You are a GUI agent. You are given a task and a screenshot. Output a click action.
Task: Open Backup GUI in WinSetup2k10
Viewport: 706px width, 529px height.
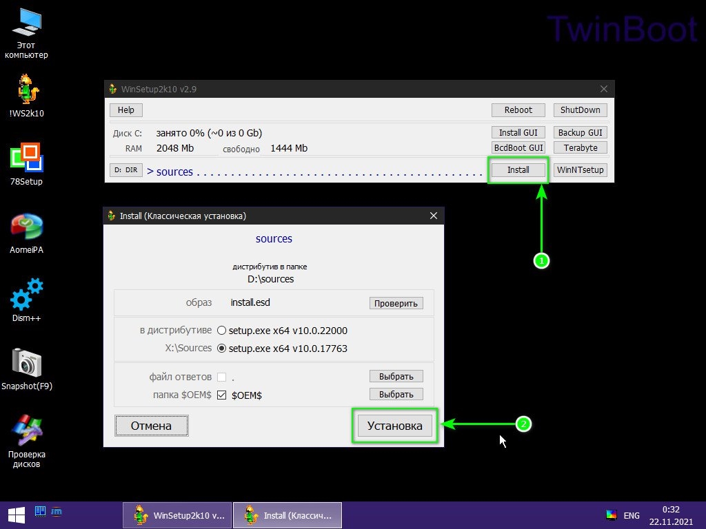580,133
